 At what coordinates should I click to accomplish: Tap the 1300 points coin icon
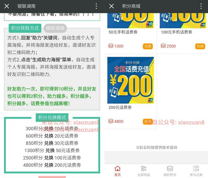click(111, 46)
